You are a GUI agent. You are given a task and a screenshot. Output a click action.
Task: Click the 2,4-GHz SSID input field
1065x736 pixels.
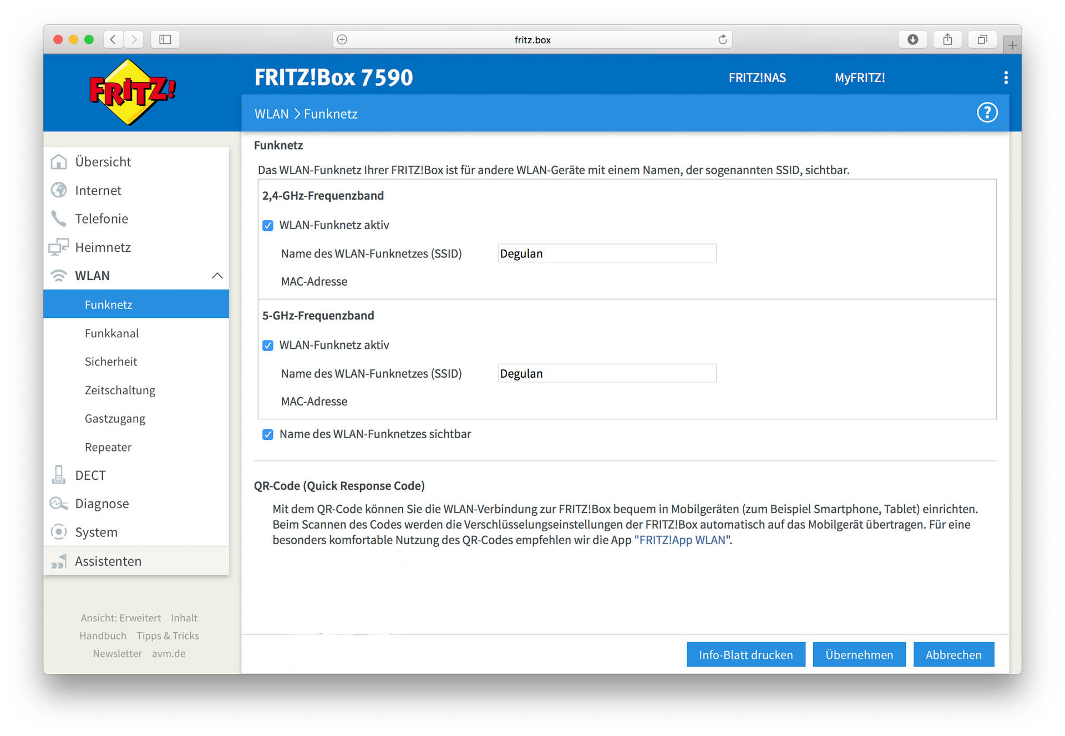coord(607,253)
